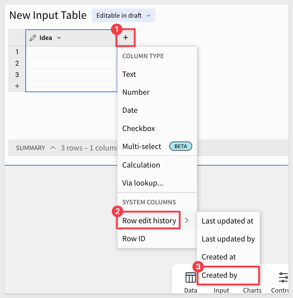Select Text column type

click(x=157, y=74)
